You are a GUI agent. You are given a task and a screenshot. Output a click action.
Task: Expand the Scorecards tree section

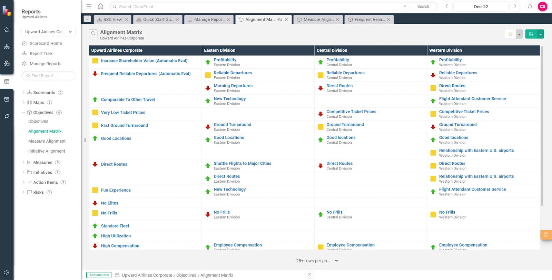coord(23,93)
